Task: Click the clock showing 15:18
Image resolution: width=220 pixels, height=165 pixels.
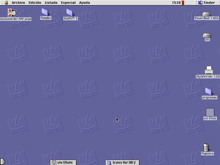Action: pos(176,2)
